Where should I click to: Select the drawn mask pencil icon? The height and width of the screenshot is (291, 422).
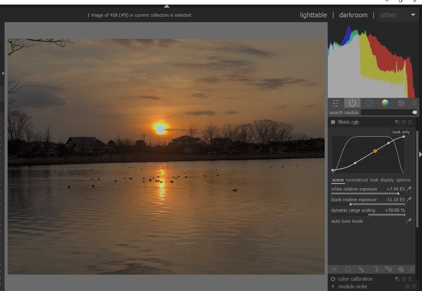coord(361,269)
